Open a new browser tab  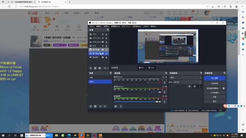[x=70, y=2]
